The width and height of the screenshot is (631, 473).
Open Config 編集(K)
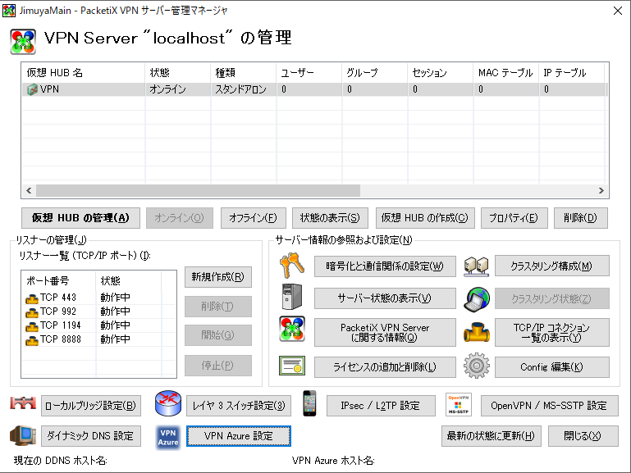pos(551,367)
